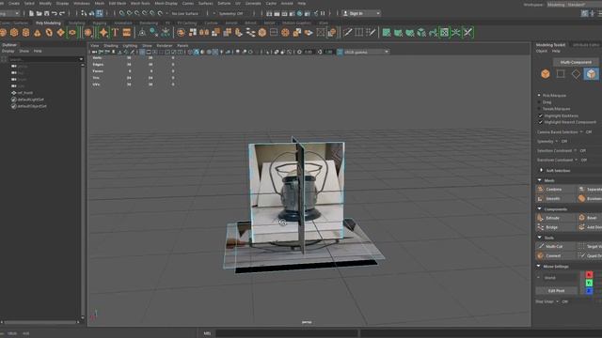Collapse the Components section
602x338 pixels.
click(540, 208)
